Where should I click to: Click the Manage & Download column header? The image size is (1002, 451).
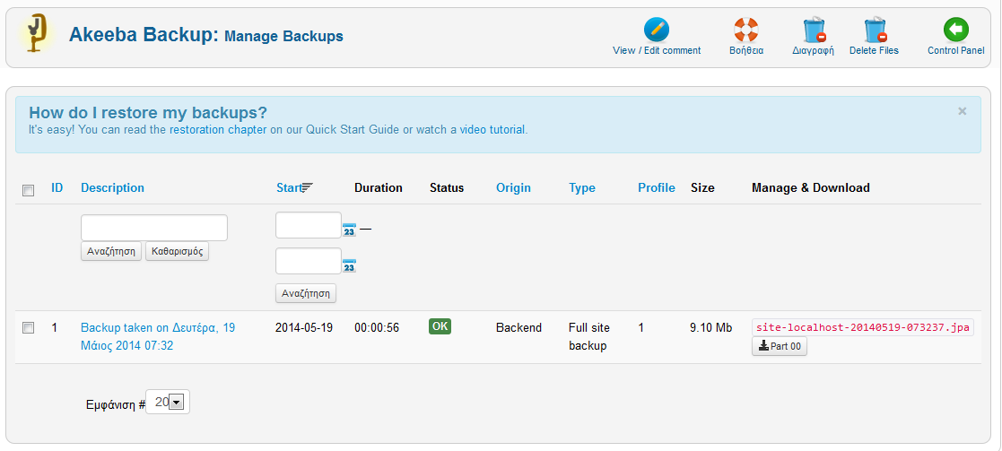pyautogui.click(x=811, y=187)
